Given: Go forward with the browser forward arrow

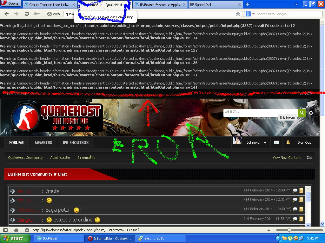Looking at the screenshot, I should [16, 14].
